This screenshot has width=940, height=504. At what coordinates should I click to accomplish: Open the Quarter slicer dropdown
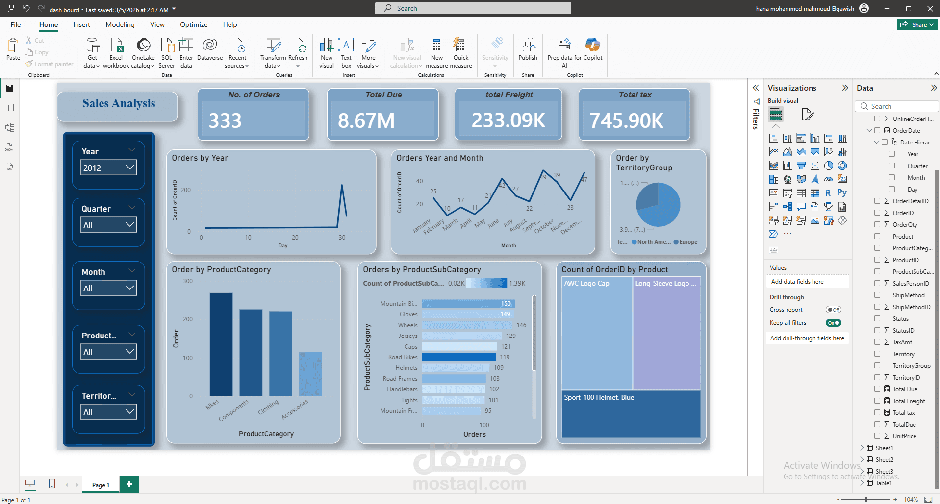(108, 225)
